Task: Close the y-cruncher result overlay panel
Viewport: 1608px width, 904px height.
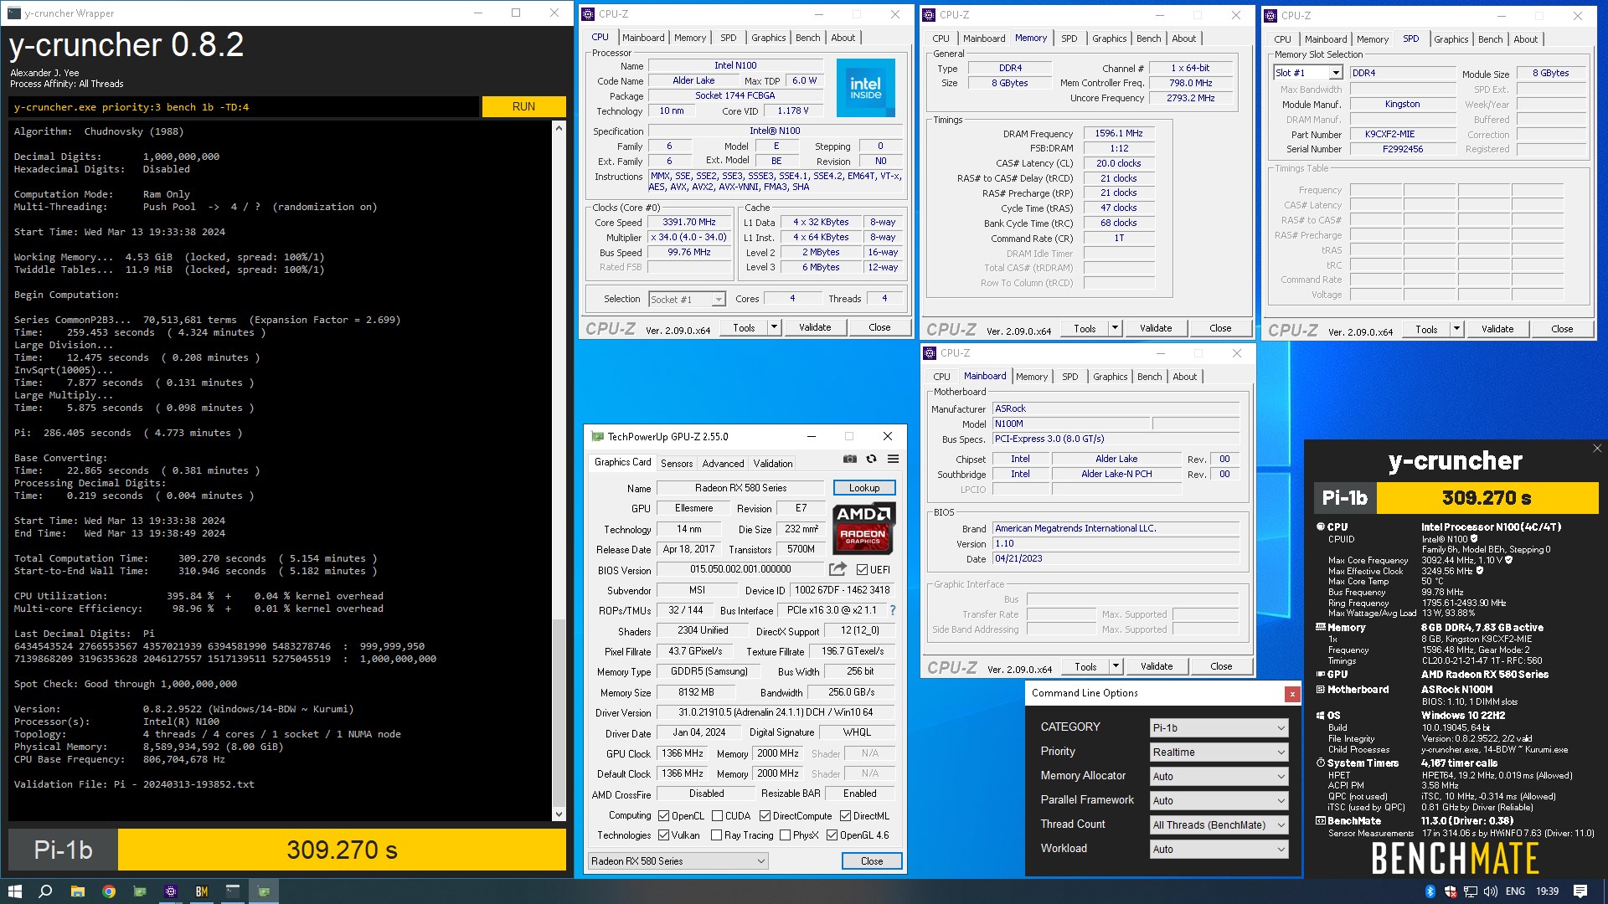Action: pos(1597,449)
